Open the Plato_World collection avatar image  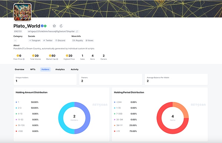click(23, 12)
